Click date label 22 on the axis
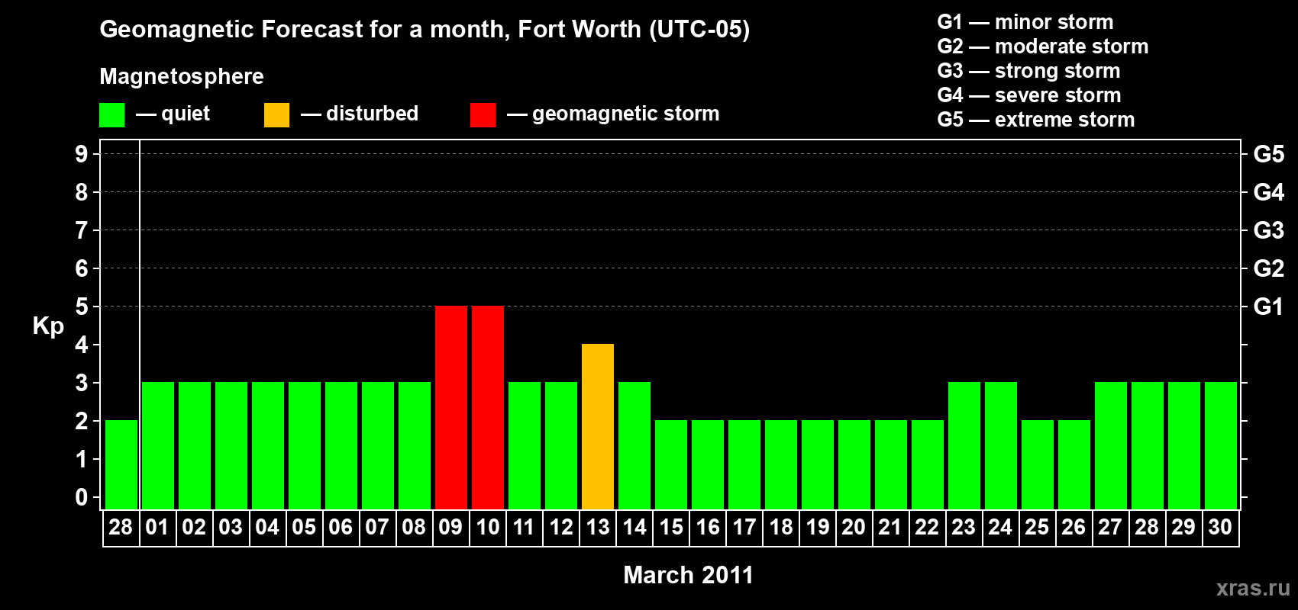Screen dimensions: 1298x610 pyautogui.click(x=927, y=527)
